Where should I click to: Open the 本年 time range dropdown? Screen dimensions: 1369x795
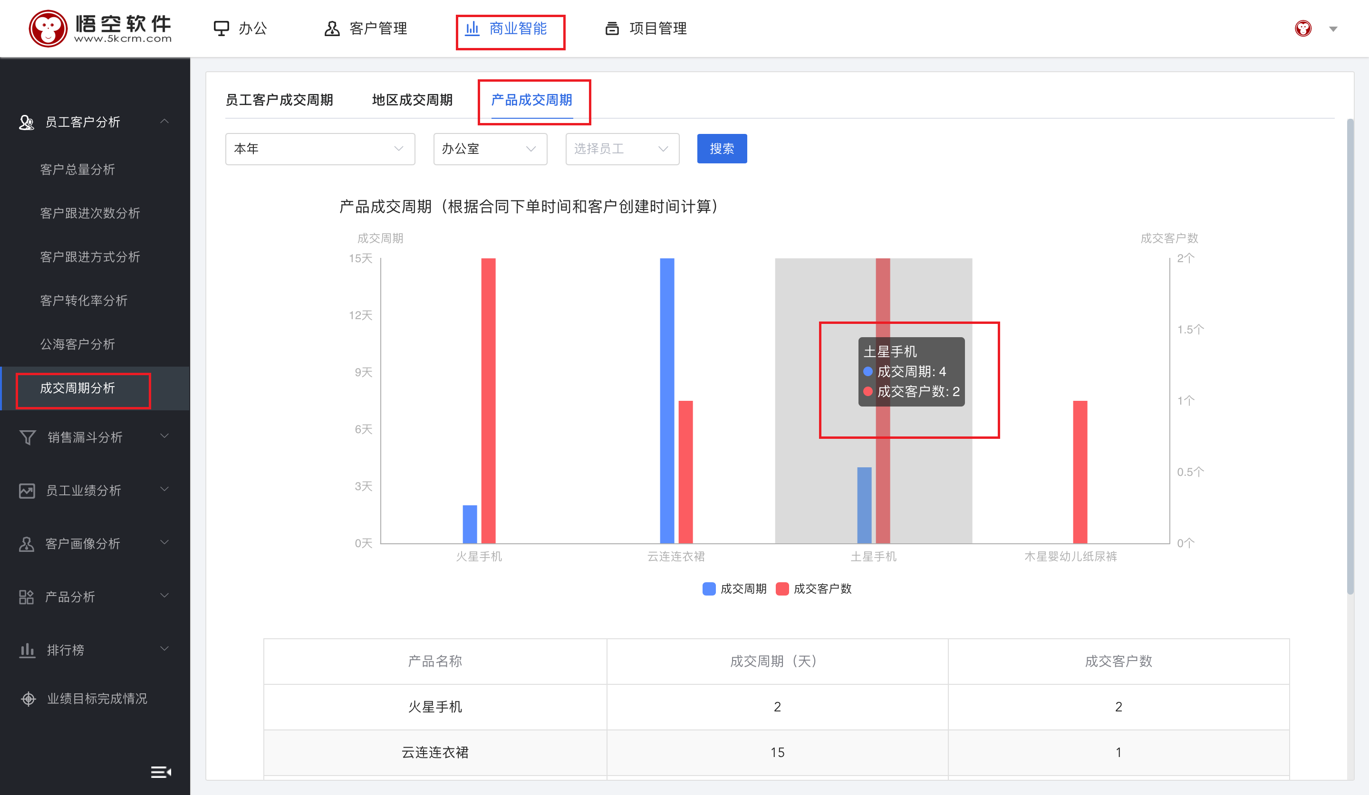point(320,149)
